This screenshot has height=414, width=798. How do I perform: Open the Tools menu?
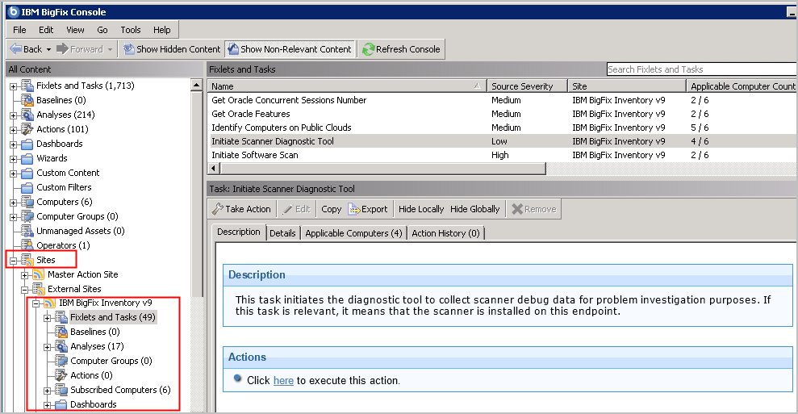(130, 30)
